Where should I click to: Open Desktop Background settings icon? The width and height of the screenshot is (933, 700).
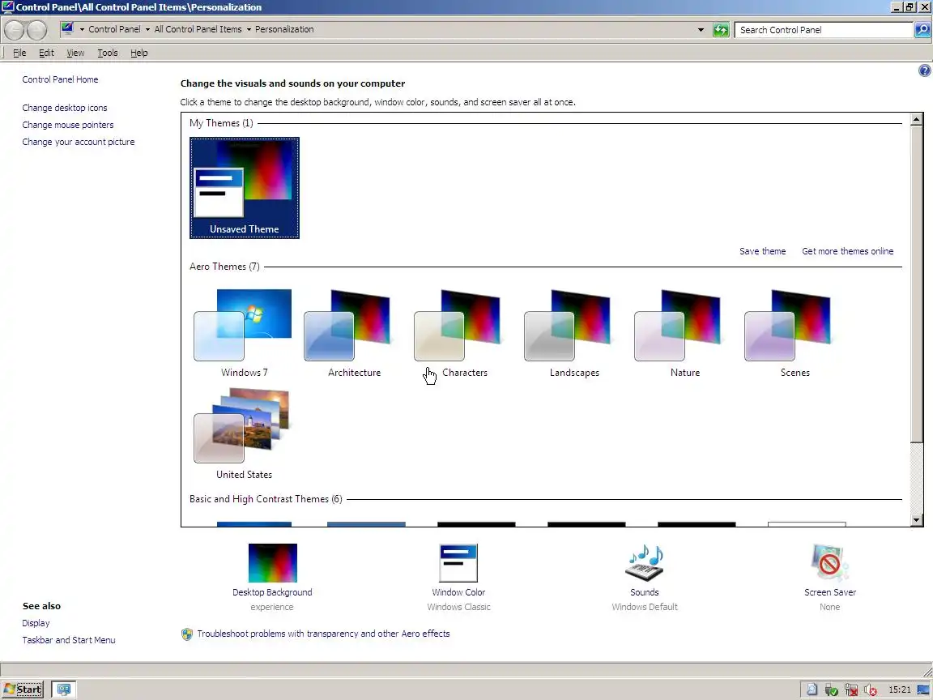(272, 563)
